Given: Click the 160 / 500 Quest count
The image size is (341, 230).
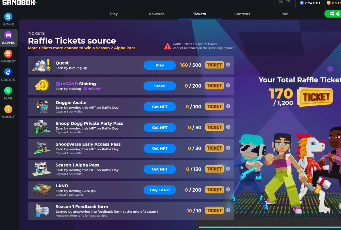Looking at the screenshot, I should (191, 65).
